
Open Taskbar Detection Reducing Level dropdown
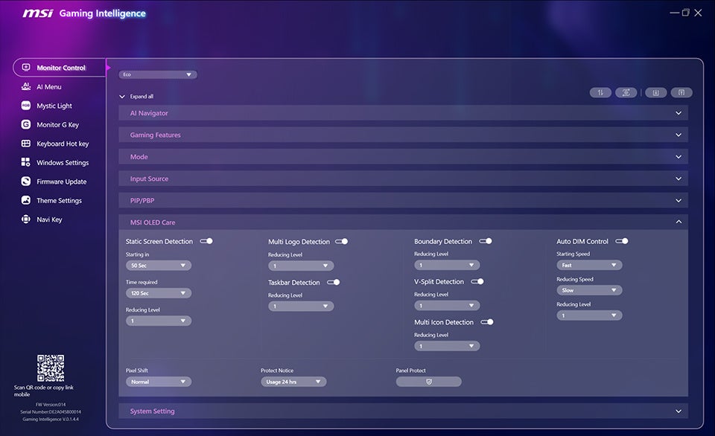pos(301,306)
